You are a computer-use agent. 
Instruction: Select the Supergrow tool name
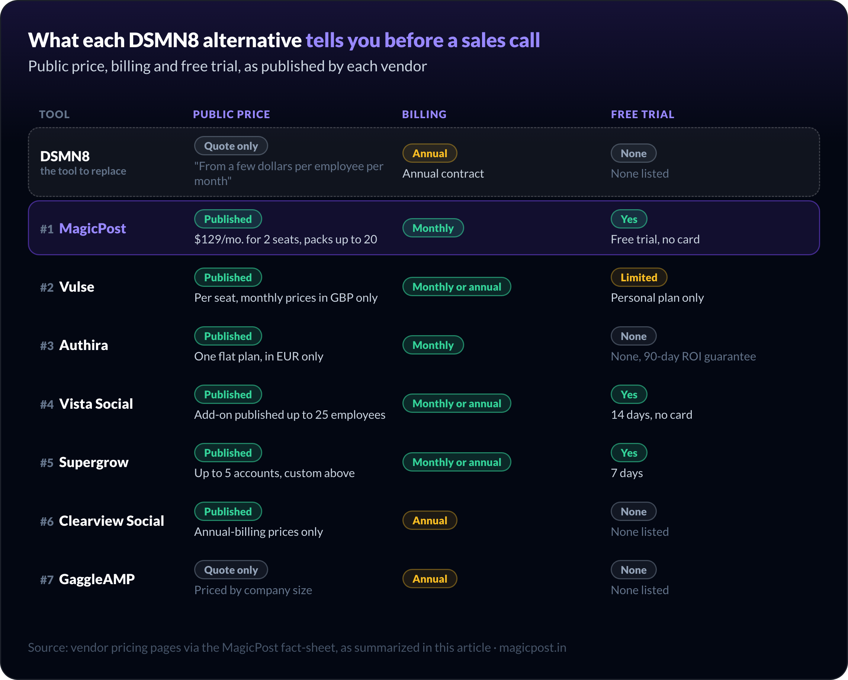coord(94,462)
